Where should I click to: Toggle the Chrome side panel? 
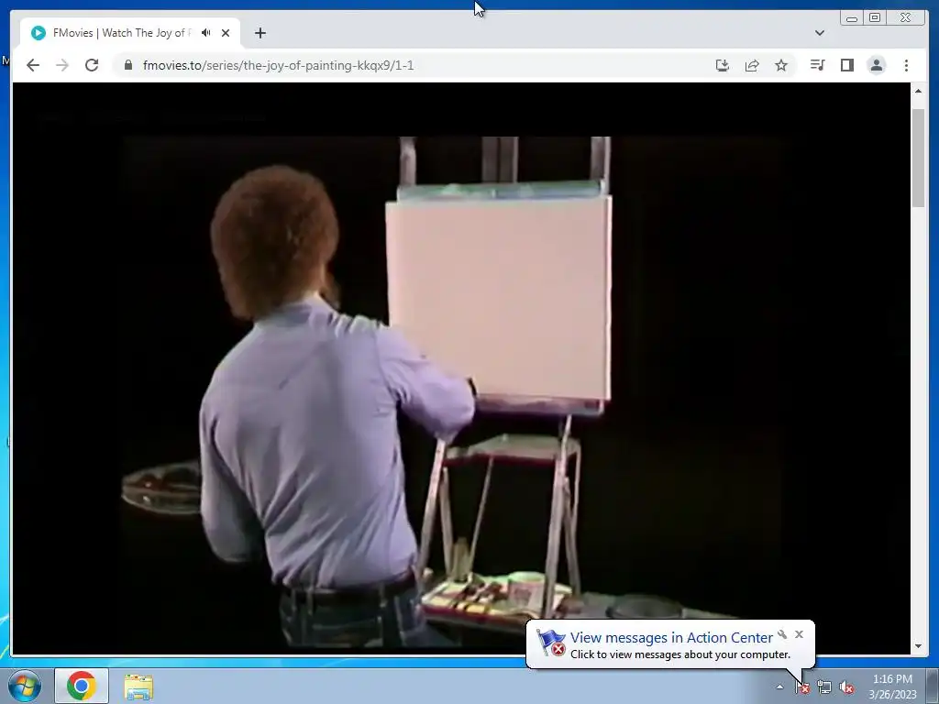pyautogui.click(x=846, y=65)
